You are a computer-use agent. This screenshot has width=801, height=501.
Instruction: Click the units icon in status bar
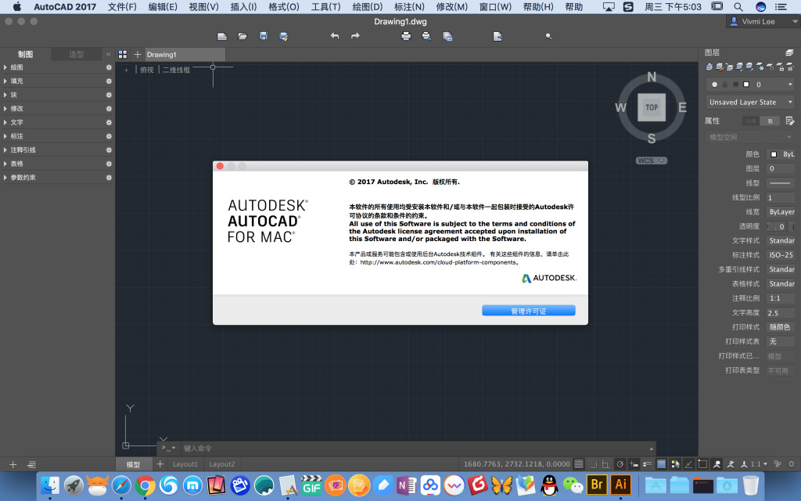click(777, 464)
